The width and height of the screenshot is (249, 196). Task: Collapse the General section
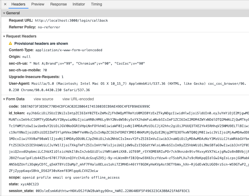coord(13,13)
